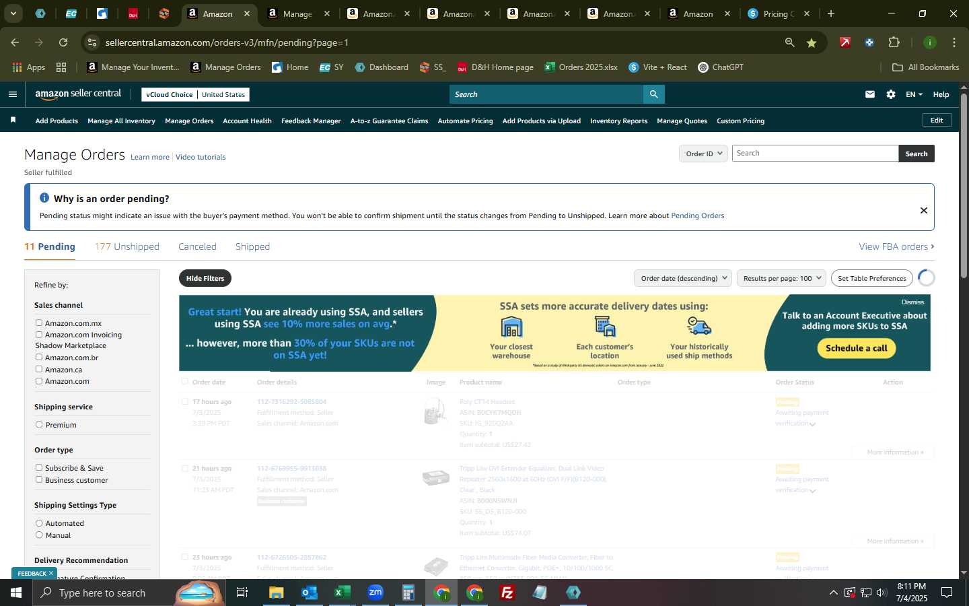Image resolution: width=969 pixels, height=606 pixels.
Task: Expand the browser tab search dropdown
Action: point(13,13)
